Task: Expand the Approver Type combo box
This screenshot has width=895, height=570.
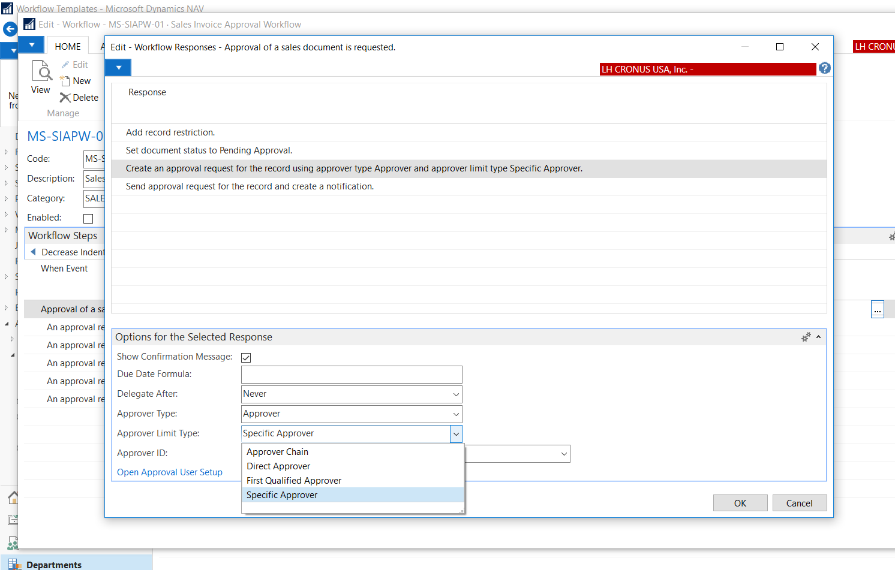Action: point(456,414)
